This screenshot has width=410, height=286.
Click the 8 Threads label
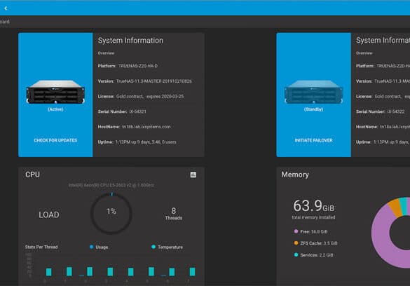point(174,214)
